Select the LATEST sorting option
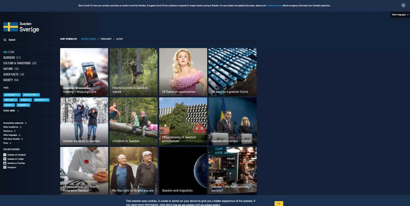This screenshot has height=206, width=410. click(119, 39)
